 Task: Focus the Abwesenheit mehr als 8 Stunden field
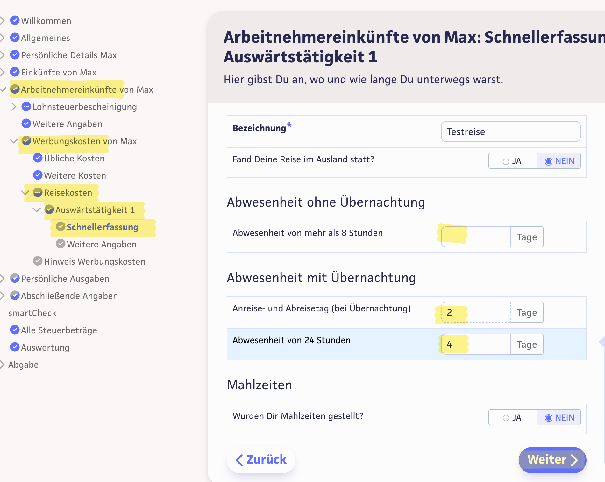click(476, 237)
